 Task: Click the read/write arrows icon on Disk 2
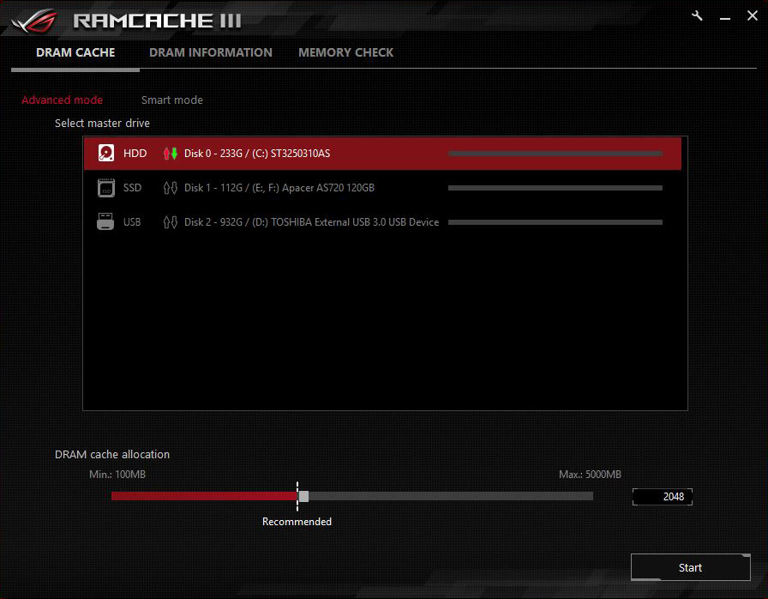click(x=170, y=222)
